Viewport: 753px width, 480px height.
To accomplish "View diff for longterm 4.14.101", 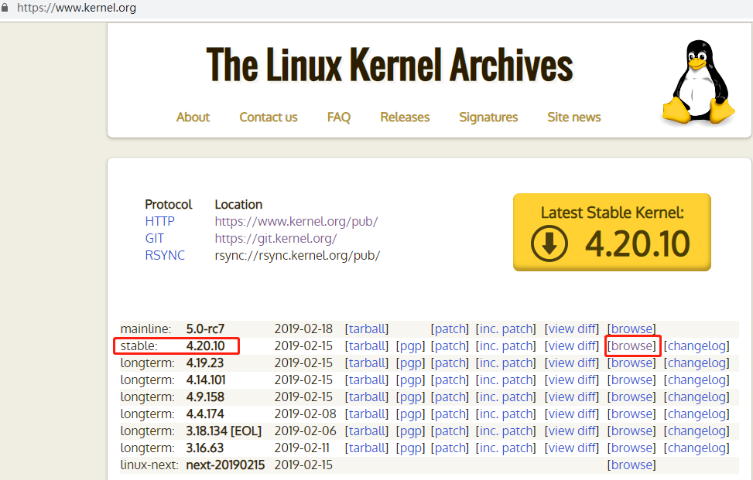I will coord(572,380).
